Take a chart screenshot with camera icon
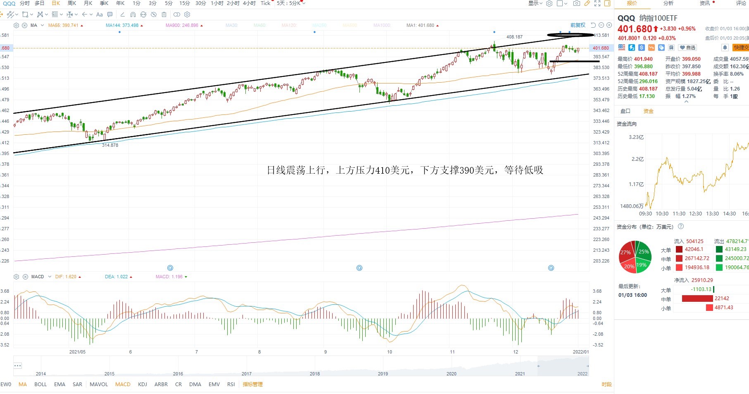Image resolution: width=749 pixels, height=394 pixels. click(576, 3)
